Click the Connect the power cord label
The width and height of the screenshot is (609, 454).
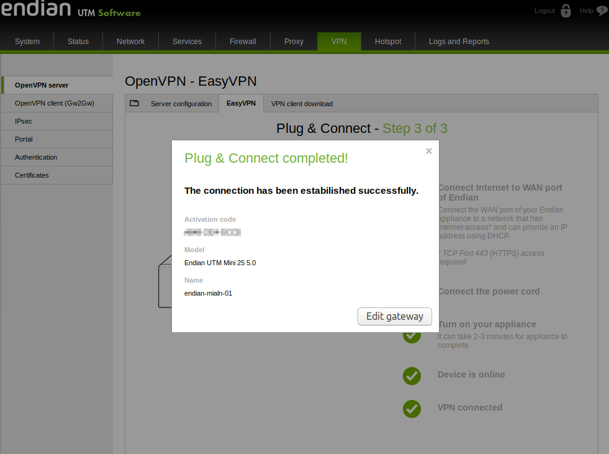(489, 291)
